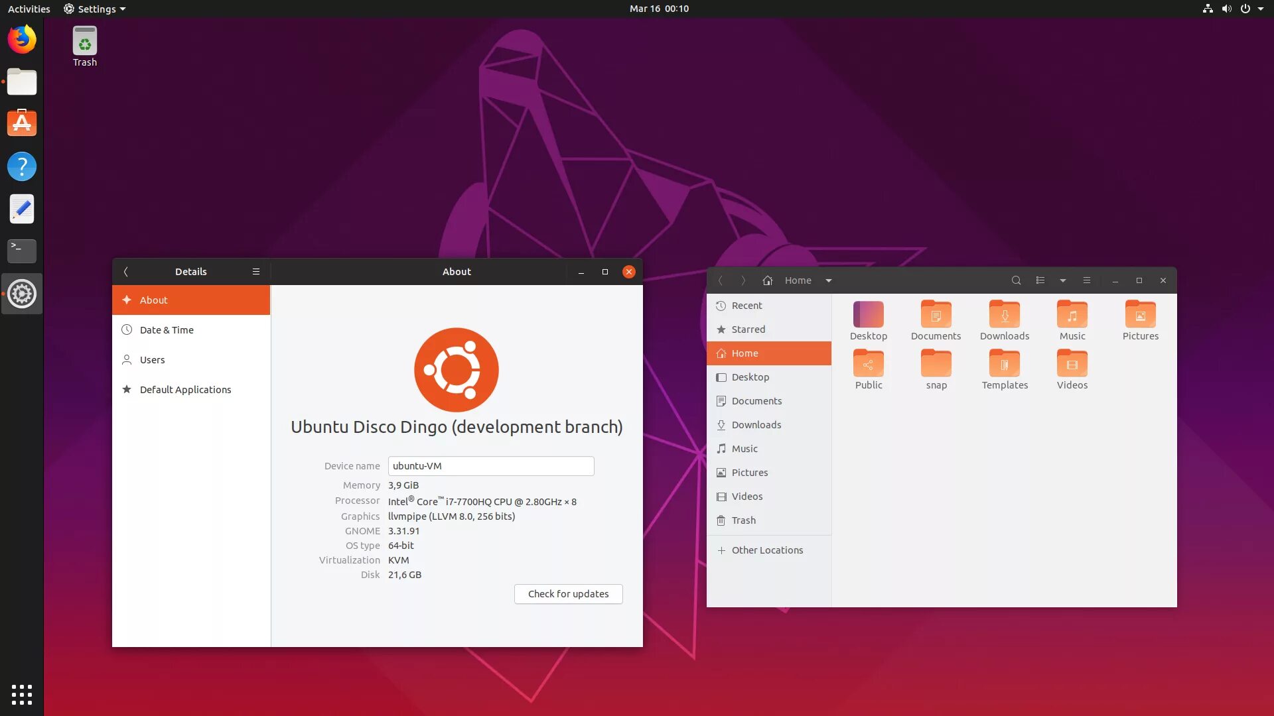Click Check for updates button
Viewport: 1274px width, 716px height.
point(568,594)
